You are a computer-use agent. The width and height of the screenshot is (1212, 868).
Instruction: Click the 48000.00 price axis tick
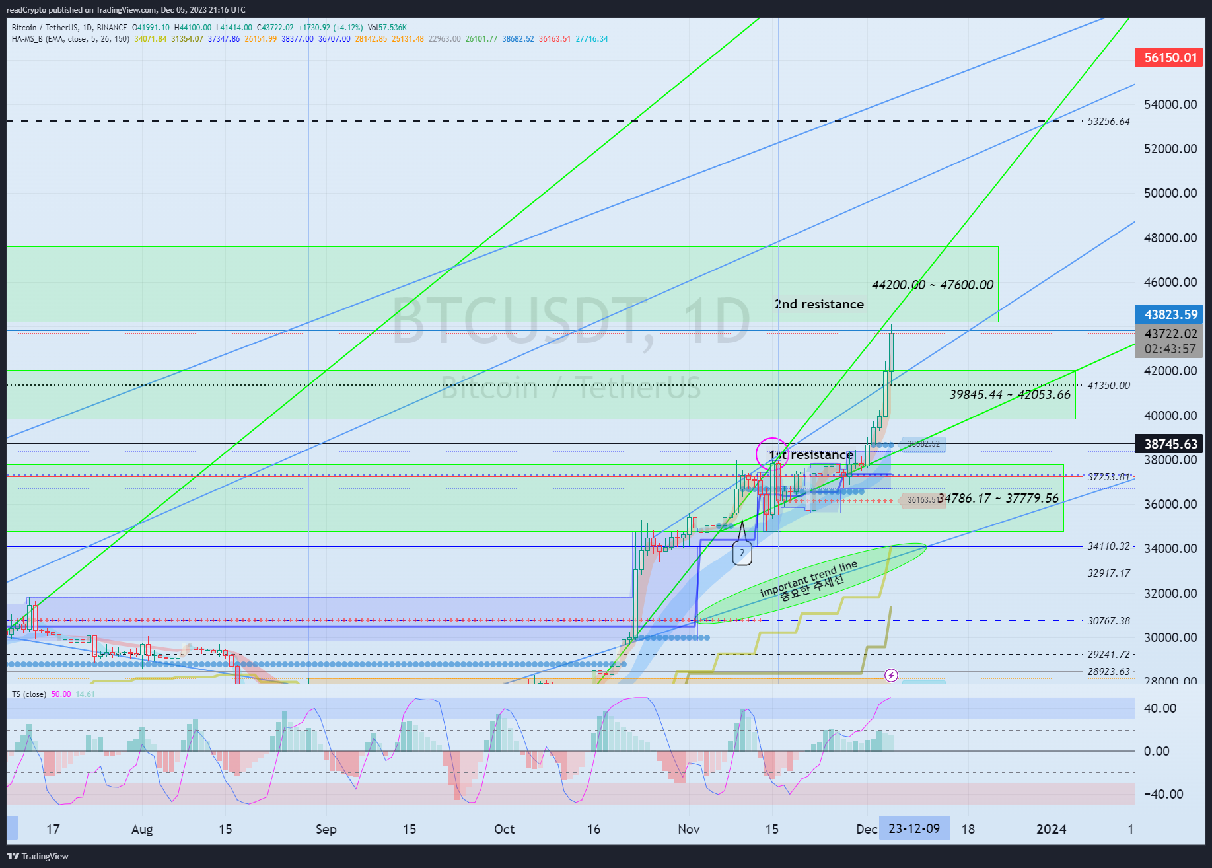(1170, 238)
